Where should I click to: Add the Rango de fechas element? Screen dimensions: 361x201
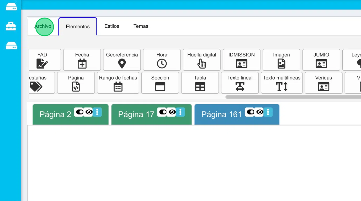point(118,83)
